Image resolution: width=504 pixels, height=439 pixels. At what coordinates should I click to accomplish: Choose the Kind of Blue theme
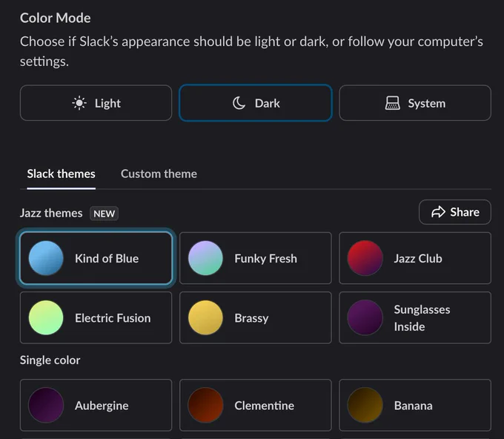tap(96, 258)
